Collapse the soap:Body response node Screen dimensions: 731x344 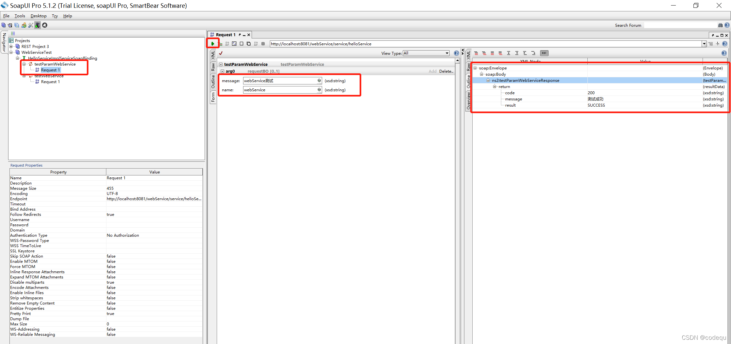[482, 74]
